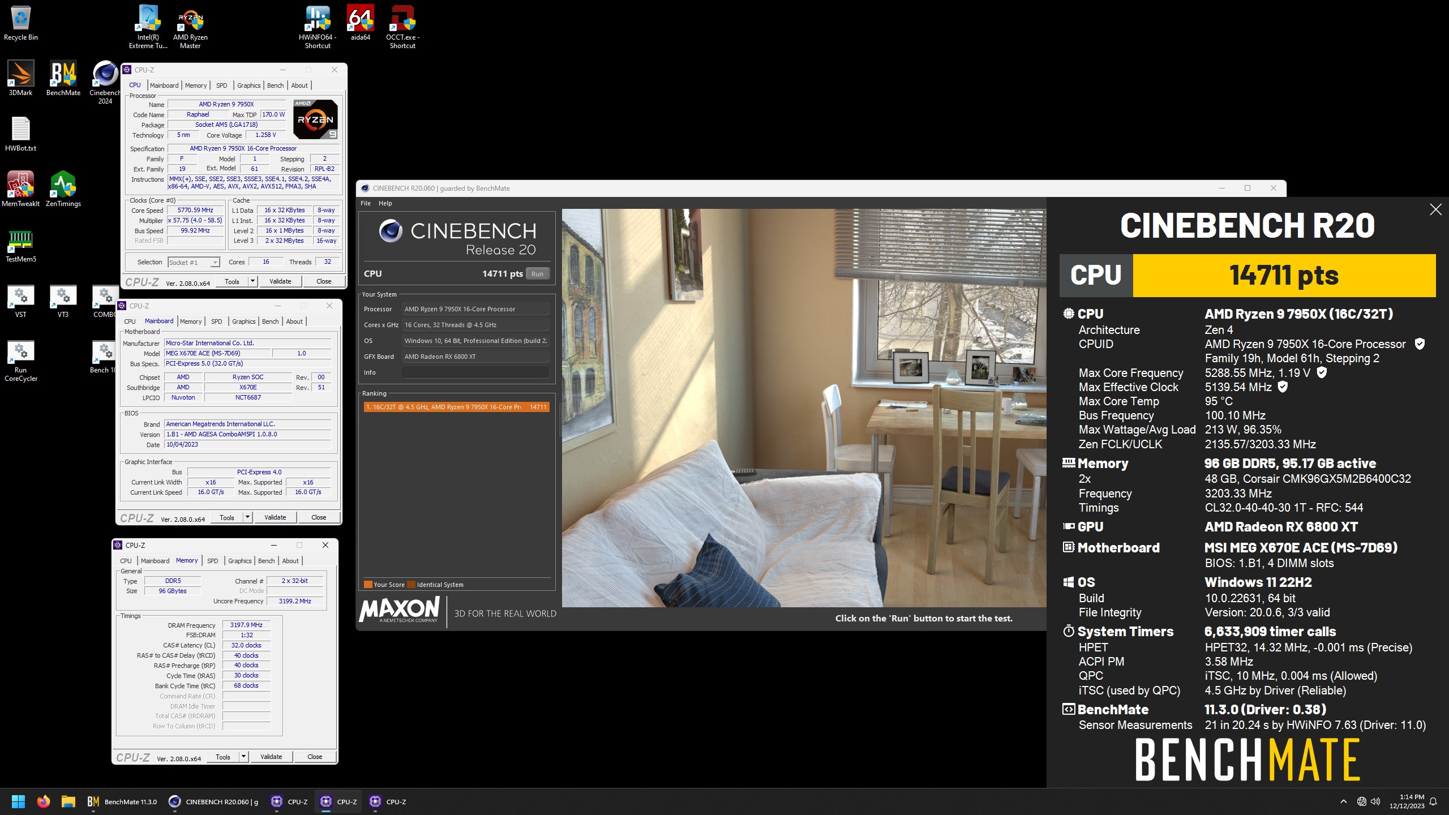
Task: Open volume control in system tray
Action: (1375, 801)
